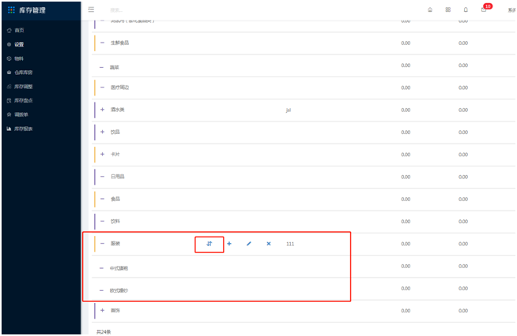Click the sort arrows icon in 服装 row

pos(209,244)
